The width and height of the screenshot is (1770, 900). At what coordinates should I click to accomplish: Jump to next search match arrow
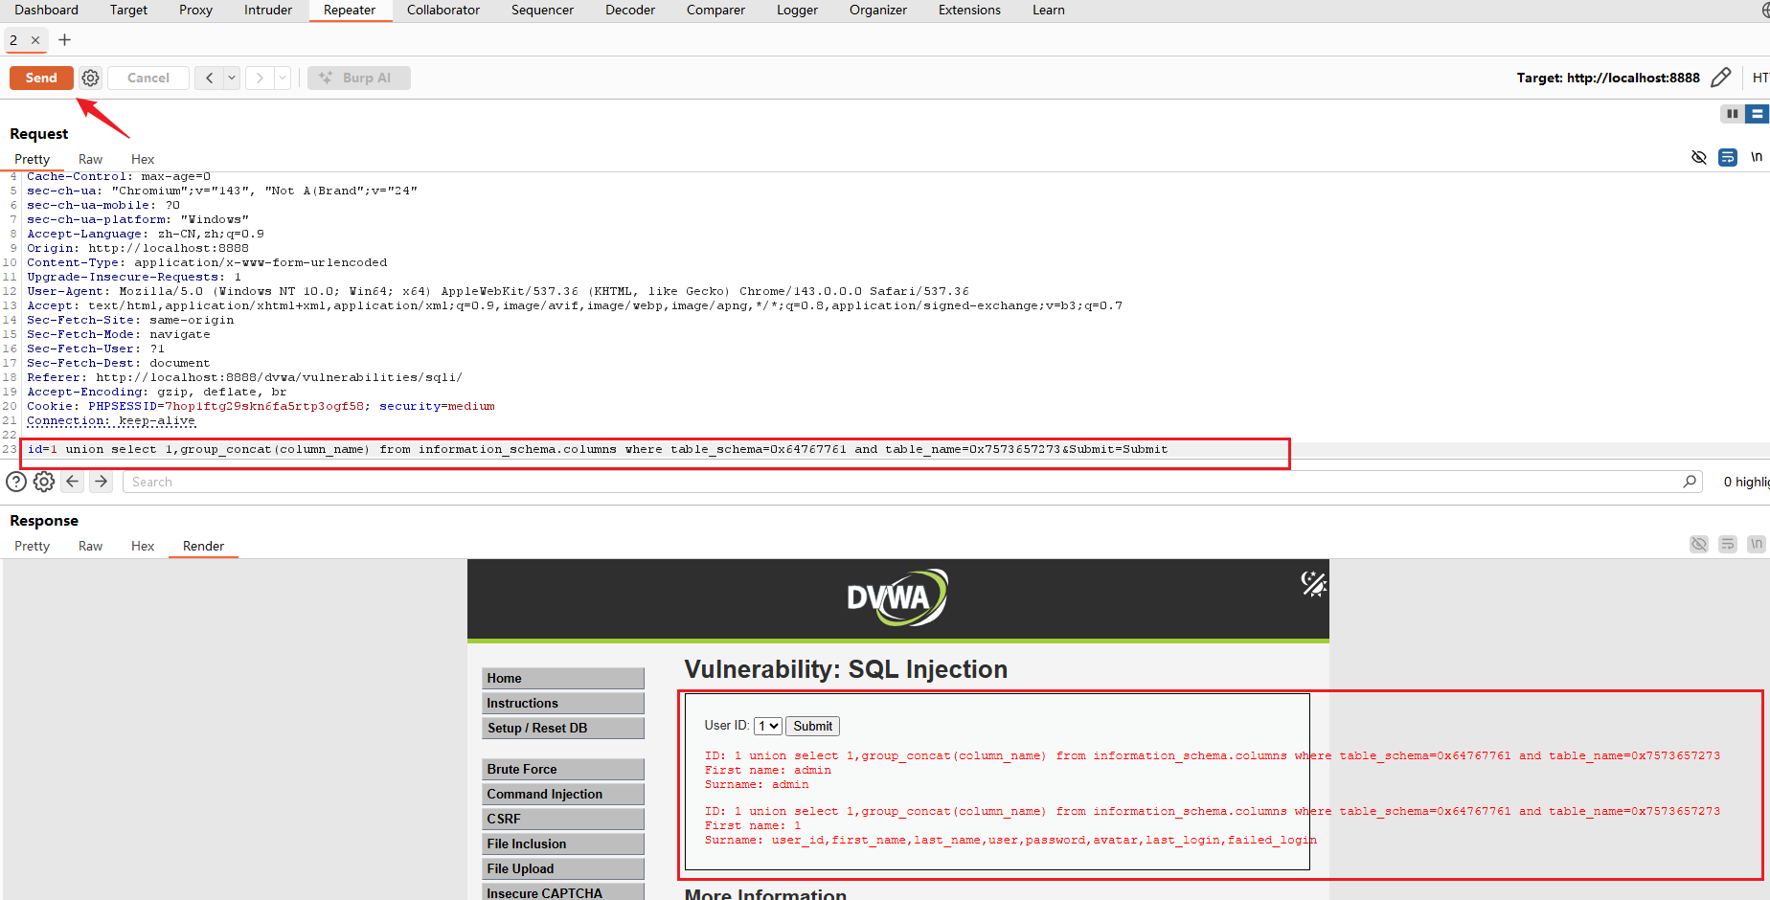[101, 482]
